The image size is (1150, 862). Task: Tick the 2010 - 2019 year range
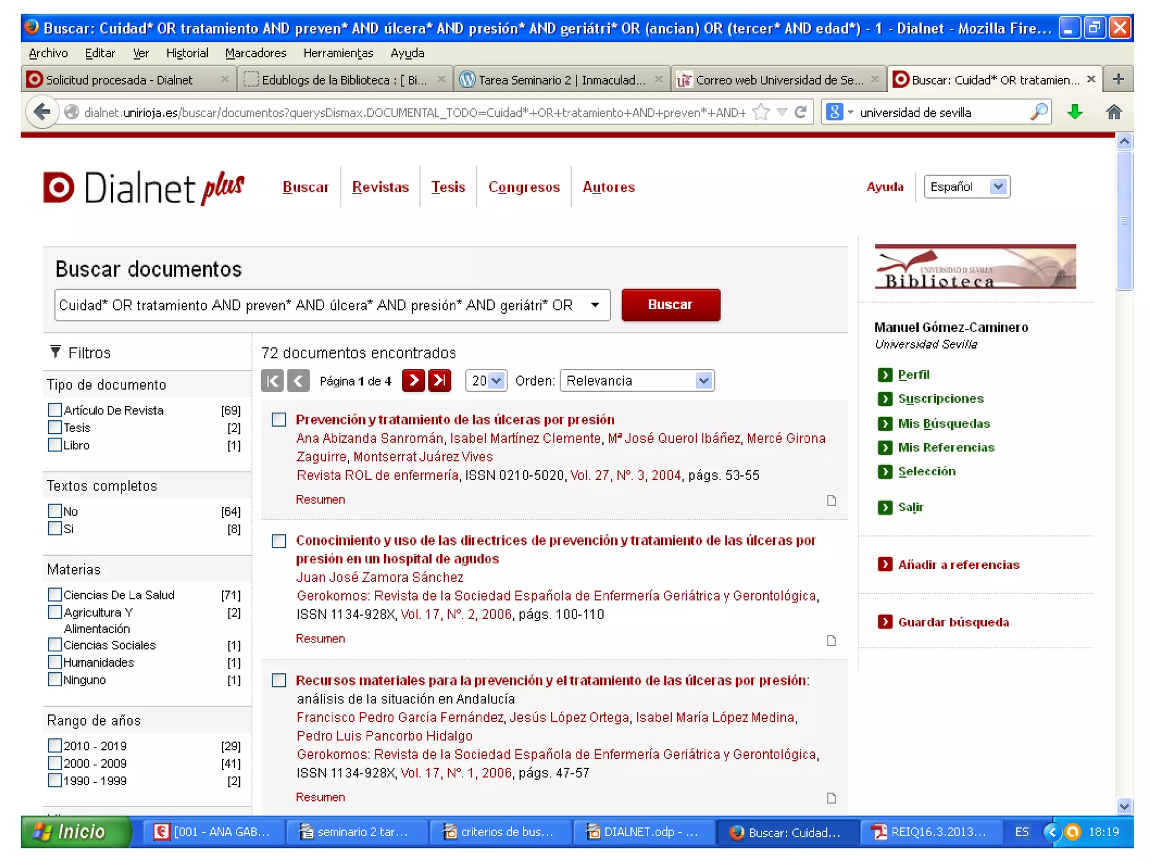coord(54,745)
